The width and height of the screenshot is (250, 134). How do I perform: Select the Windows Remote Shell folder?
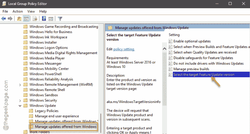(47, 90)
